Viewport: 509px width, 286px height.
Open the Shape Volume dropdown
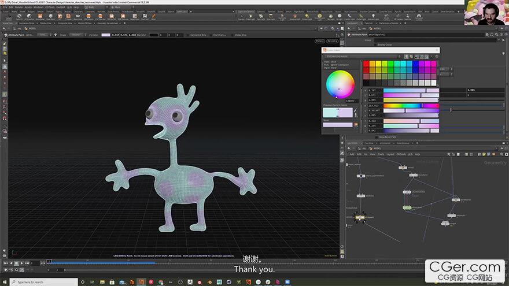pos(76,35)
